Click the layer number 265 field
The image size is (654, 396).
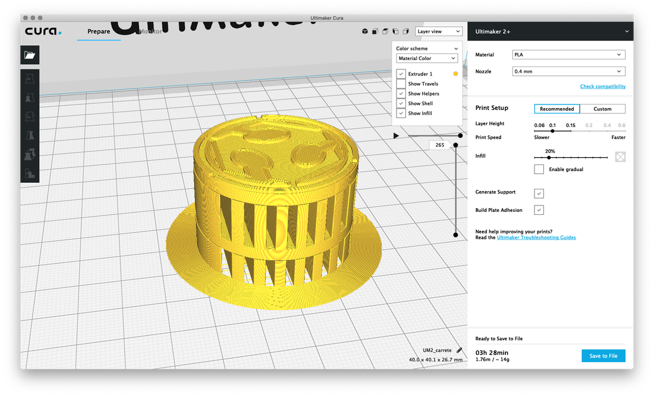point(439,145)
